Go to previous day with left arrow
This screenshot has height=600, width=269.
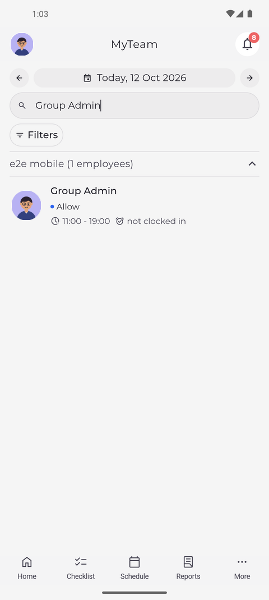pos(19,78)
